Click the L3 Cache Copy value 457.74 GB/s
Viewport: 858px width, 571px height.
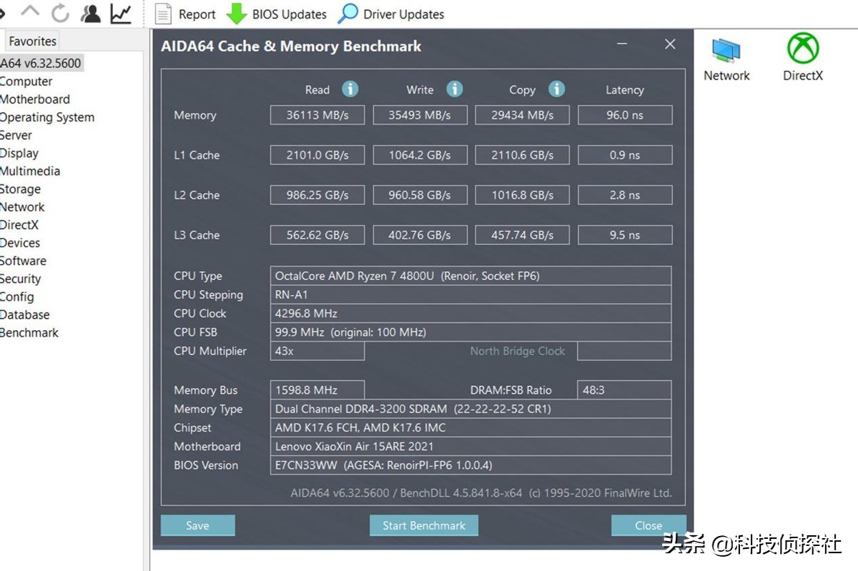tap(523, 235)
